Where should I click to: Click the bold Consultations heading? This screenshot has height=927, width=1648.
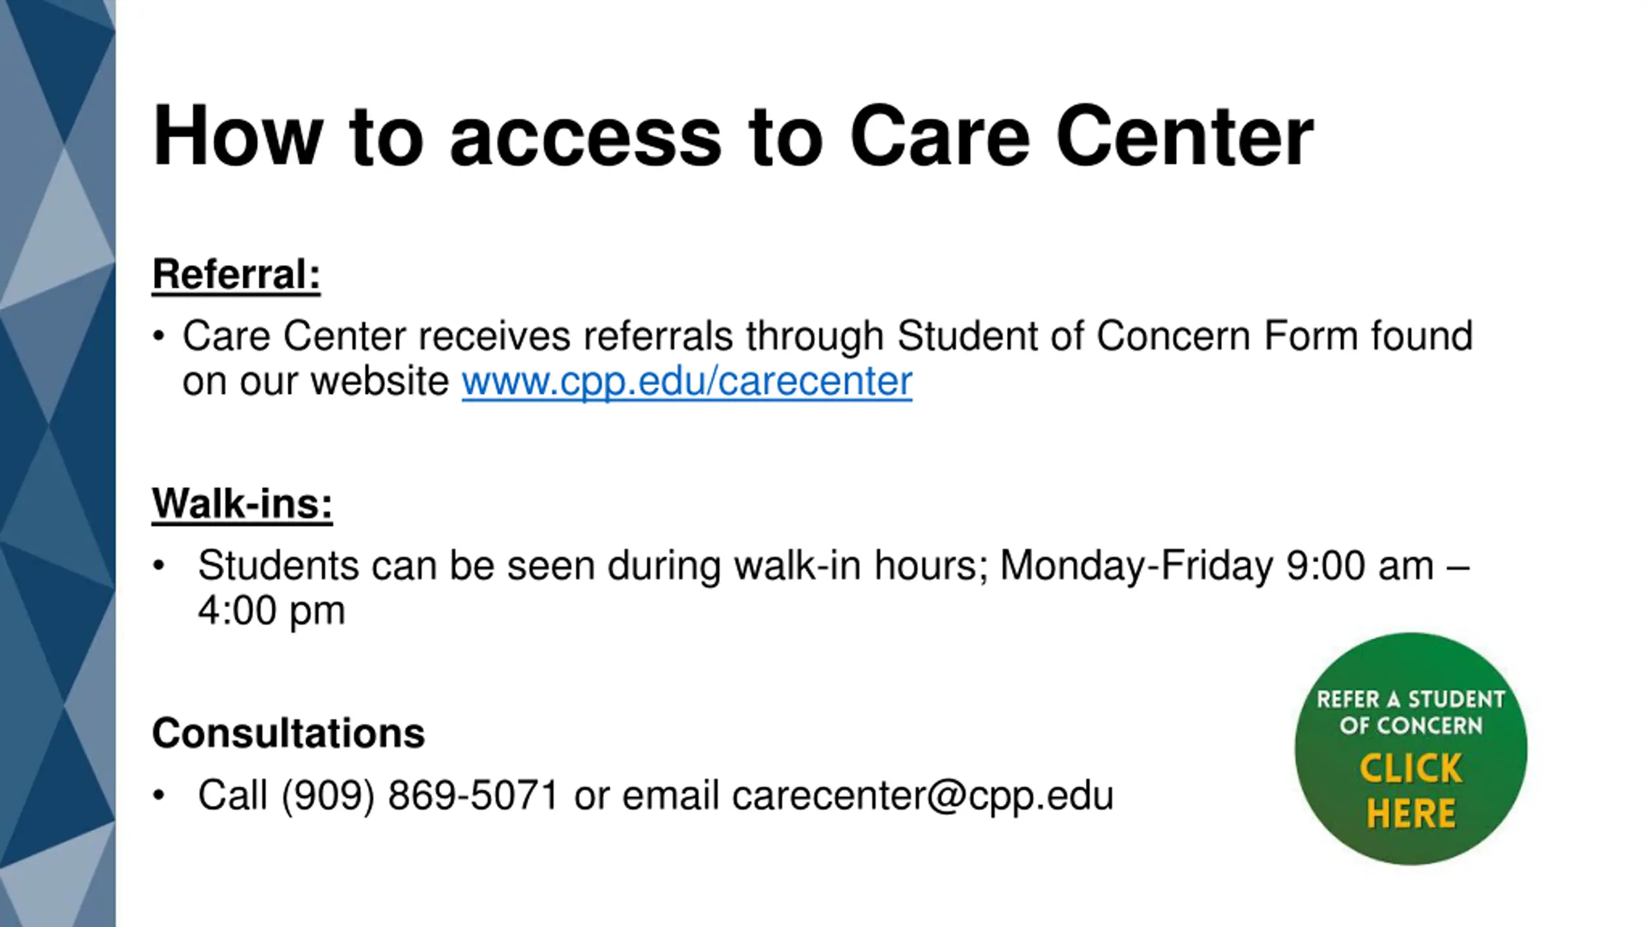pos(288,733)
